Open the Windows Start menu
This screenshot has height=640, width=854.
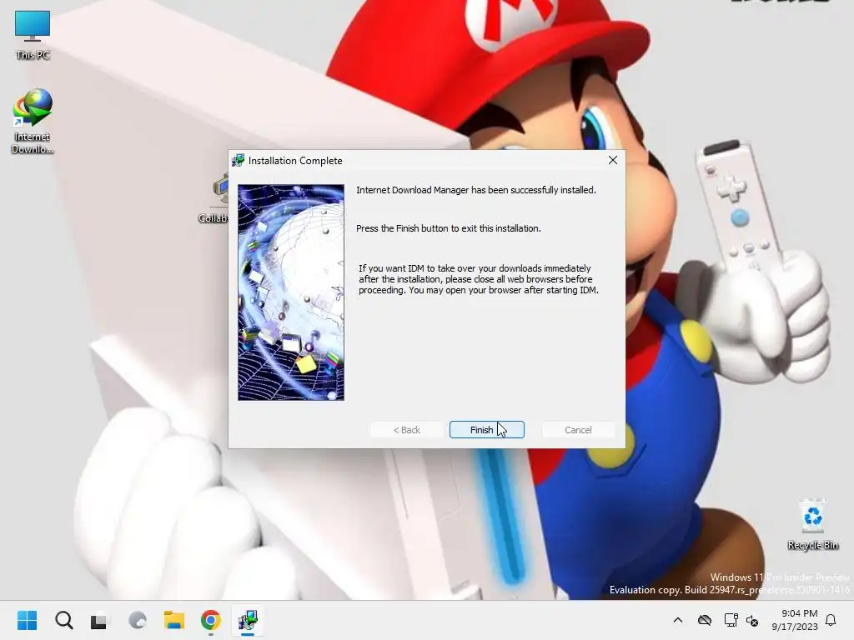pyautogui.click(x=27, y=620)
